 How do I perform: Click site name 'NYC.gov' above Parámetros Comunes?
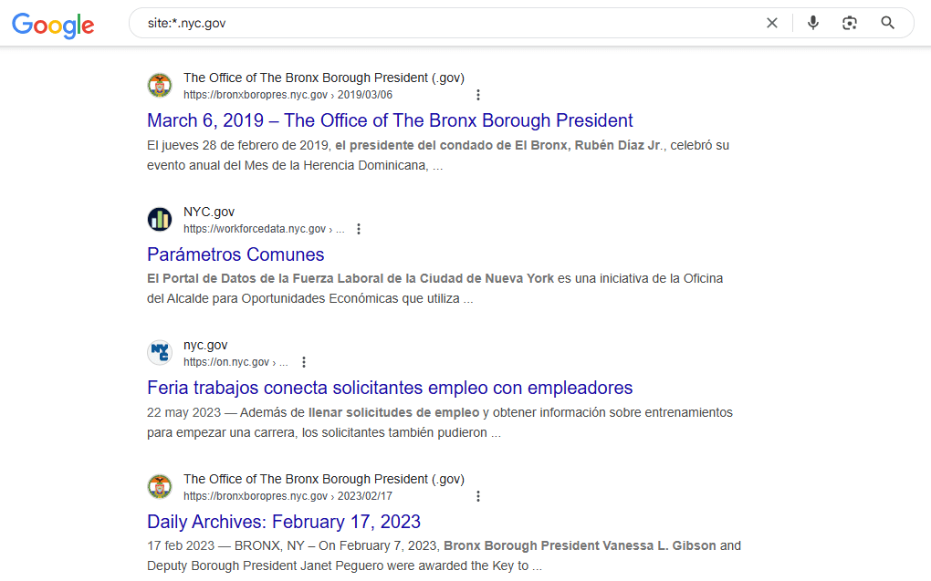209,212
